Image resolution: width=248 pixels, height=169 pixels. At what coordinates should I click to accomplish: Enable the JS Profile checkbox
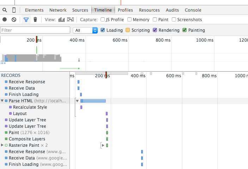103,20
